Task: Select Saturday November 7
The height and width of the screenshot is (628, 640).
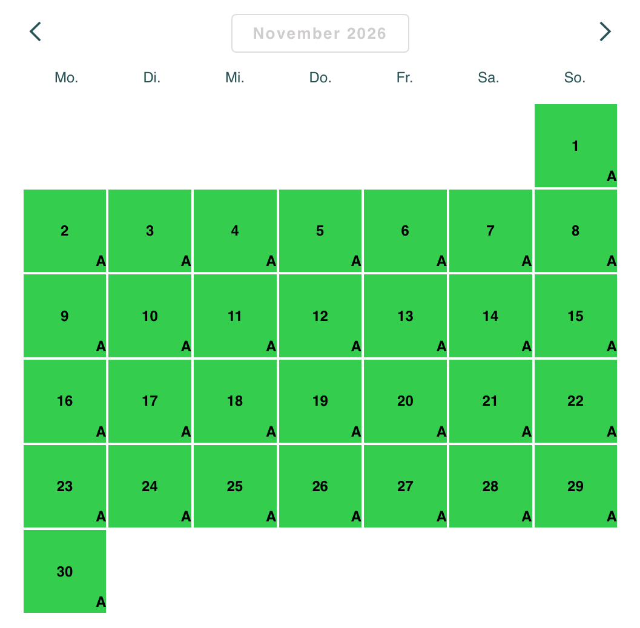Action: click(x=490, y=231)
